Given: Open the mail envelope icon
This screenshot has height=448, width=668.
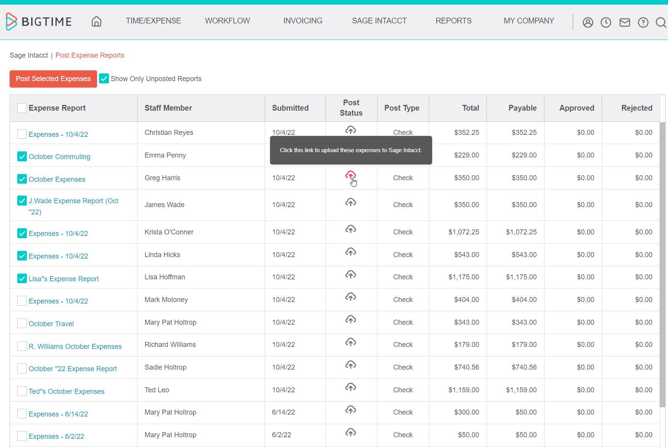Looking at the screenshot, I should 625,23.
